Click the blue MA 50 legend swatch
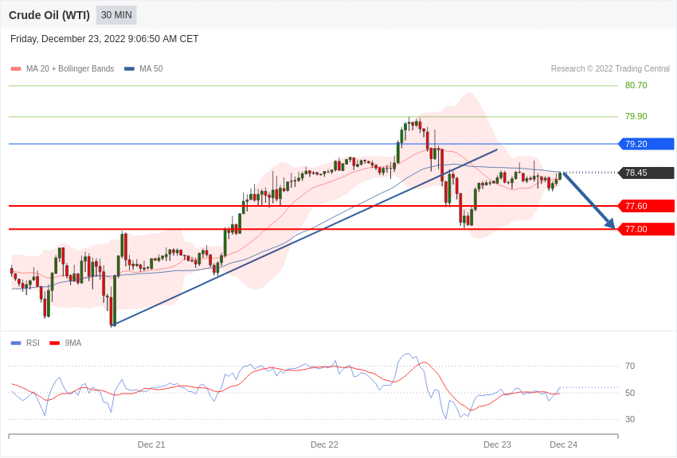677x458 pixels. pyautogui.click(x=129, y=68)
